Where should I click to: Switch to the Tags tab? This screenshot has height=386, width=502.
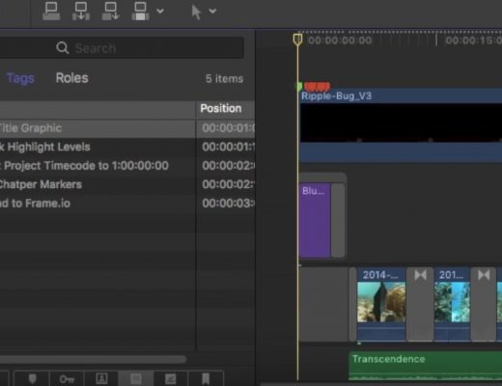tap(20, 78)
